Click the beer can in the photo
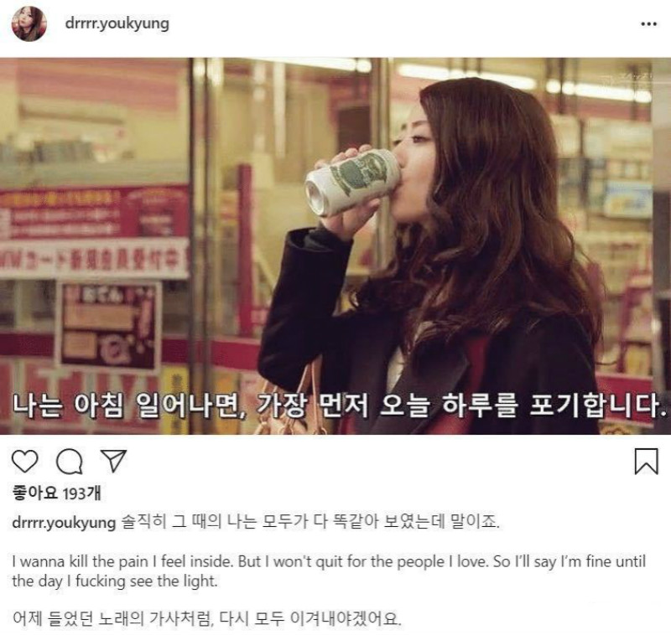This screenshot has height=635, width=671. click(x=351, y=181)
